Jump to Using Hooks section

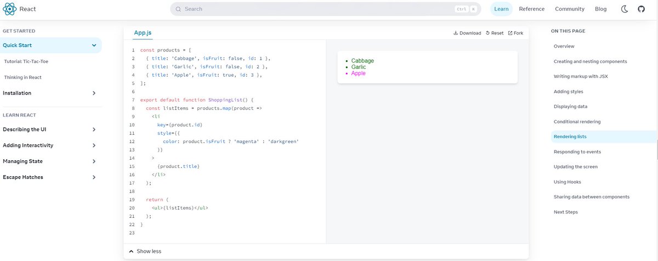(568, 182)
